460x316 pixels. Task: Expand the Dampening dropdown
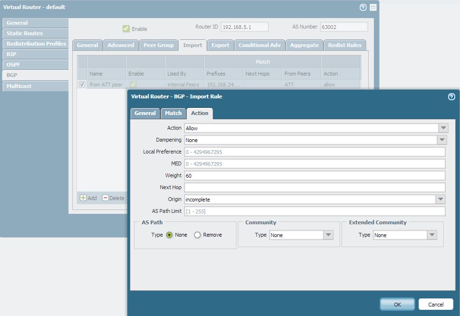tap(442, 140)
